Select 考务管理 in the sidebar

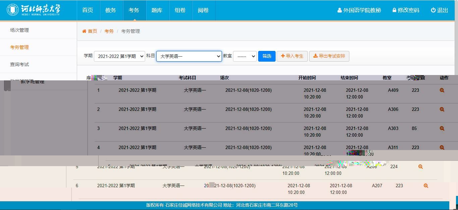pyautogui.click(x=19, y=47)
